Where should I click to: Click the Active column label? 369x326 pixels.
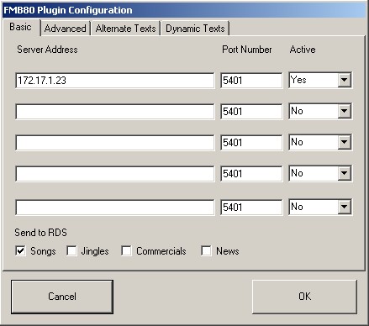click(303, 50)
